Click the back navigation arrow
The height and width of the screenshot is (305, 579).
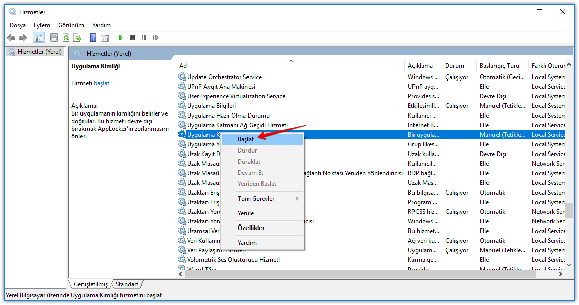(11, 37)
